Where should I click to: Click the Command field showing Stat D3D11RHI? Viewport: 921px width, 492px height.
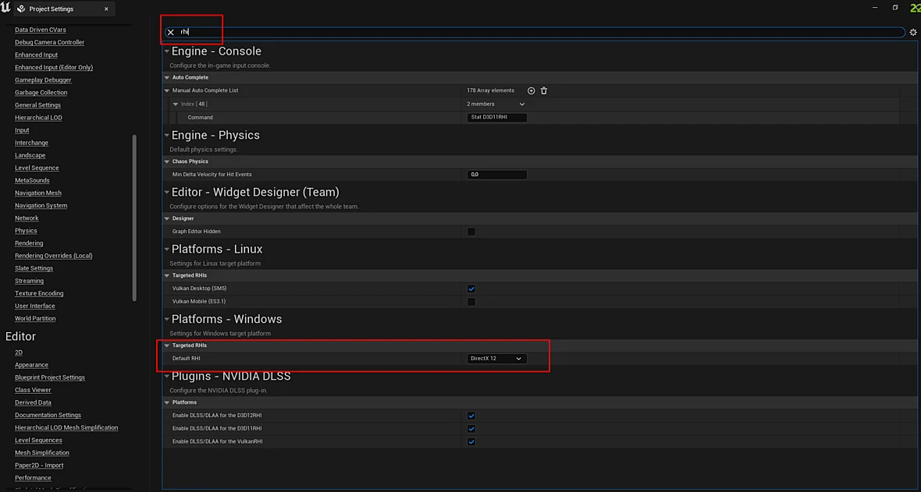pos(496,118)
